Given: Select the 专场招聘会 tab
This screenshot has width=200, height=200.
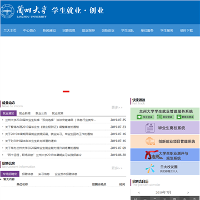Looking at the screenshot, I should [10, 174].
